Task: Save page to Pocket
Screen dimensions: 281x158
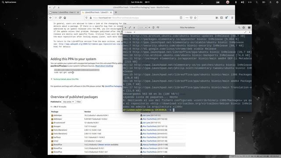Action: pos(191,18)
